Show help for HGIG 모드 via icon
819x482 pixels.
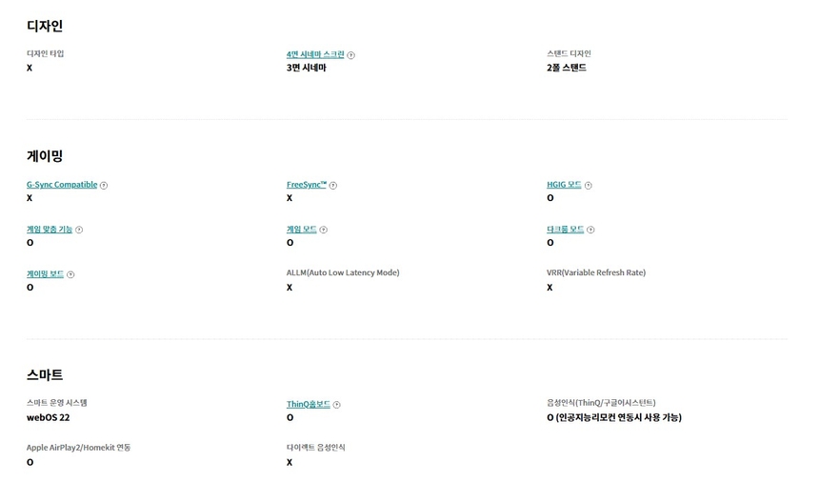click(x=589, y=186)
